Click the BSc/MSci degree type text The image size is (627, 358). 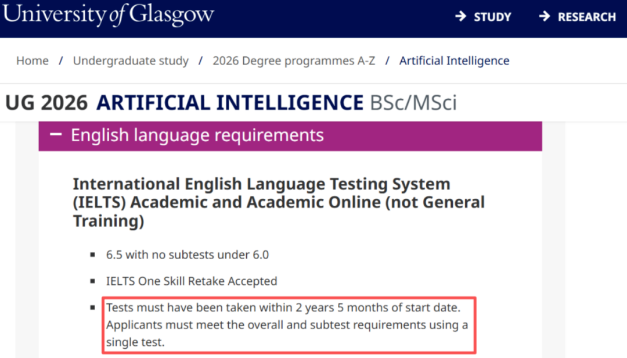coord(413,103)
